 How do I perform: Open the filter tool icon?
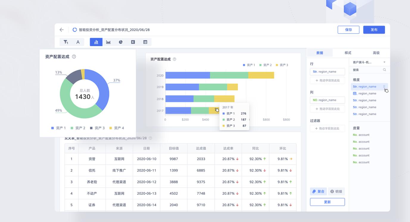(66, 42)
